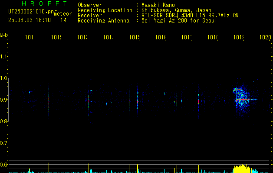273x173 pixels.
Task: Click the HROFFT title text
Action: (x=44, y=3)
